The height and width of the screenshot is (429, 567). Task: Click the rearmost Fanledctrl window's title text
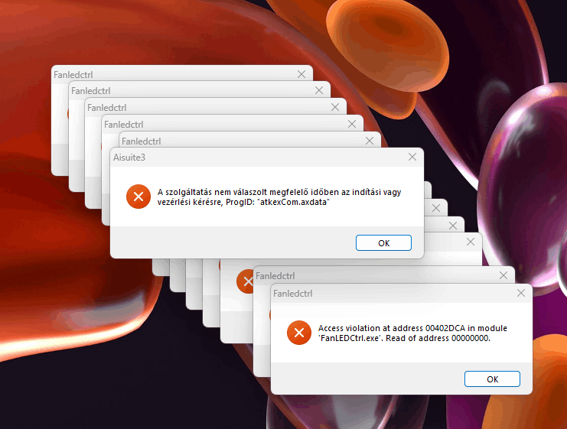pos(73,75)
